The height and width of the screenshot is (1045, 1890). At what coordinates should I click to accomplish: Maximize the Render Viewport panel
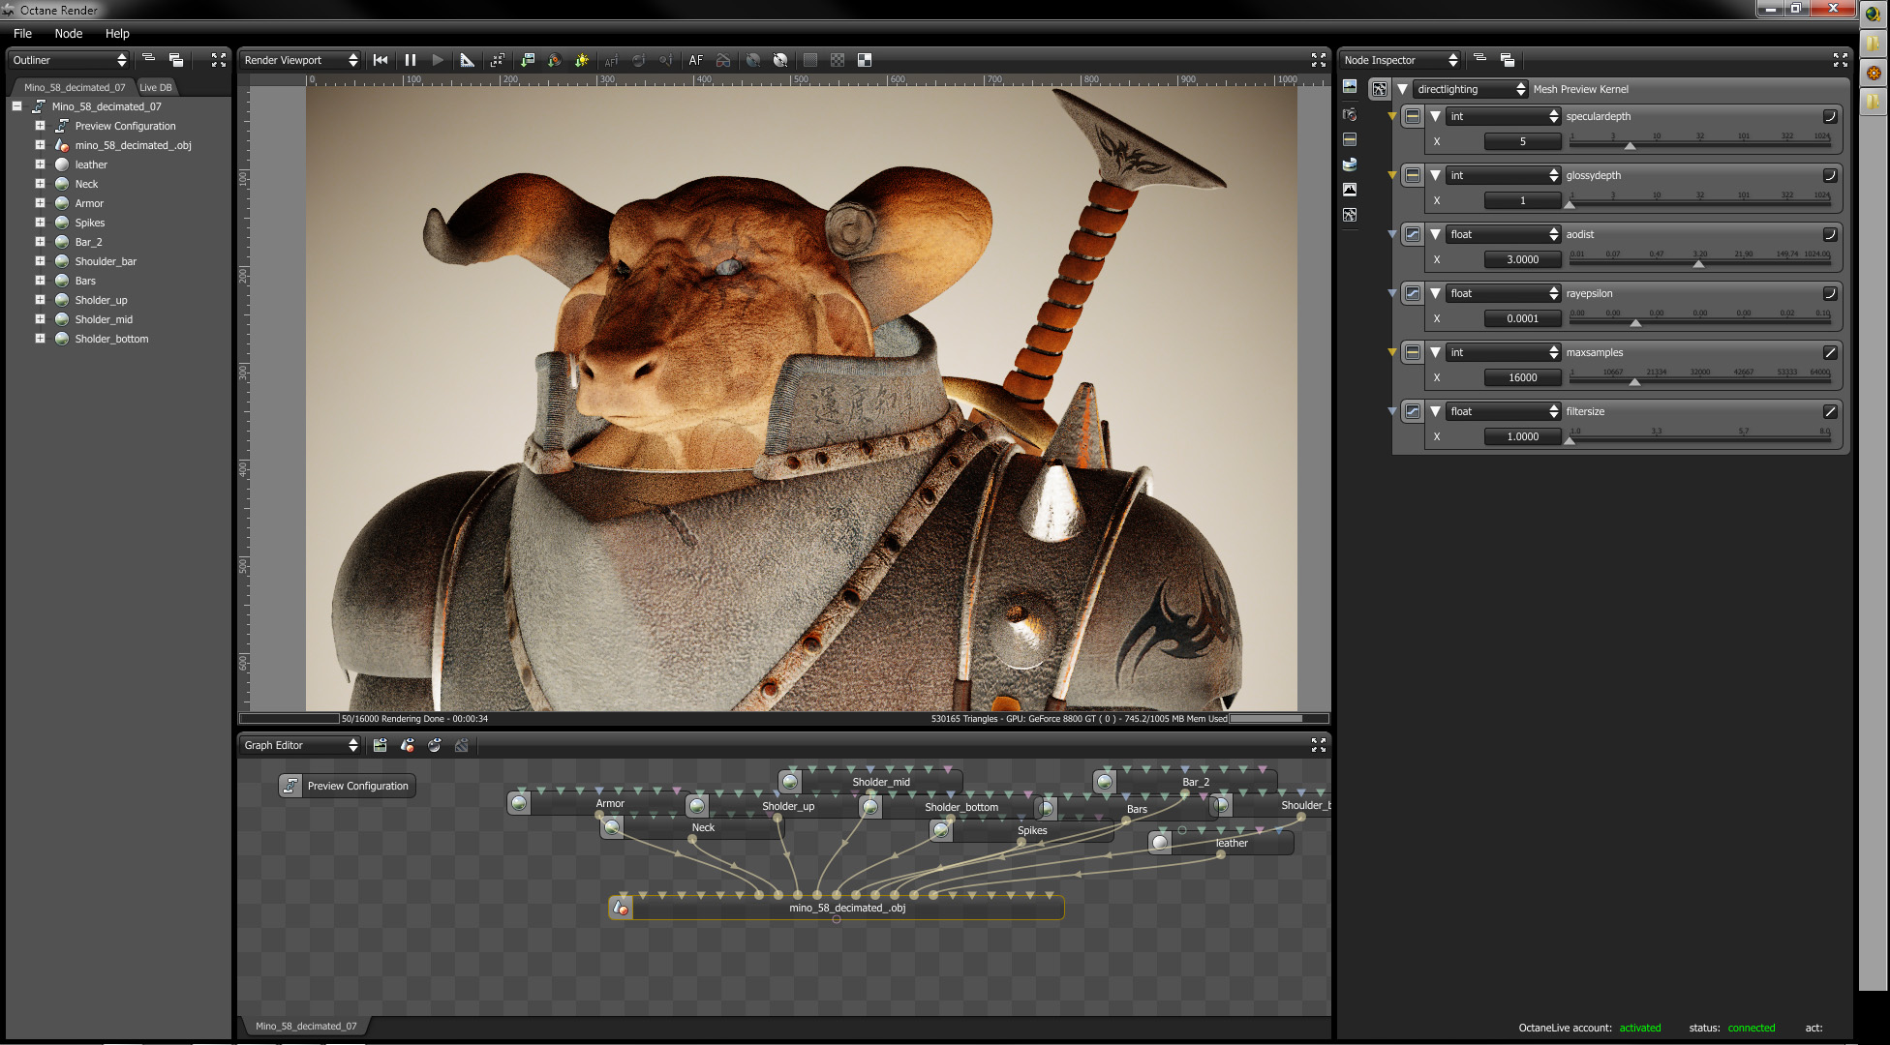(x=1318, y=60)
